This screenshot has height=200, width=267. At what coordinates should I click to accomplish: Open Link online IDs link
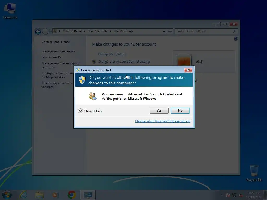coord(52,57)
